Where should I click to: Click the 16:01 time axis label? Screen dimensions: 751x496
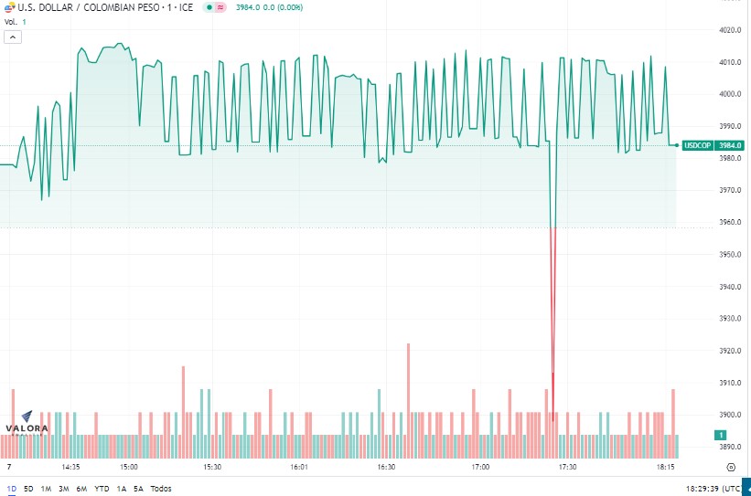(299, 467)
